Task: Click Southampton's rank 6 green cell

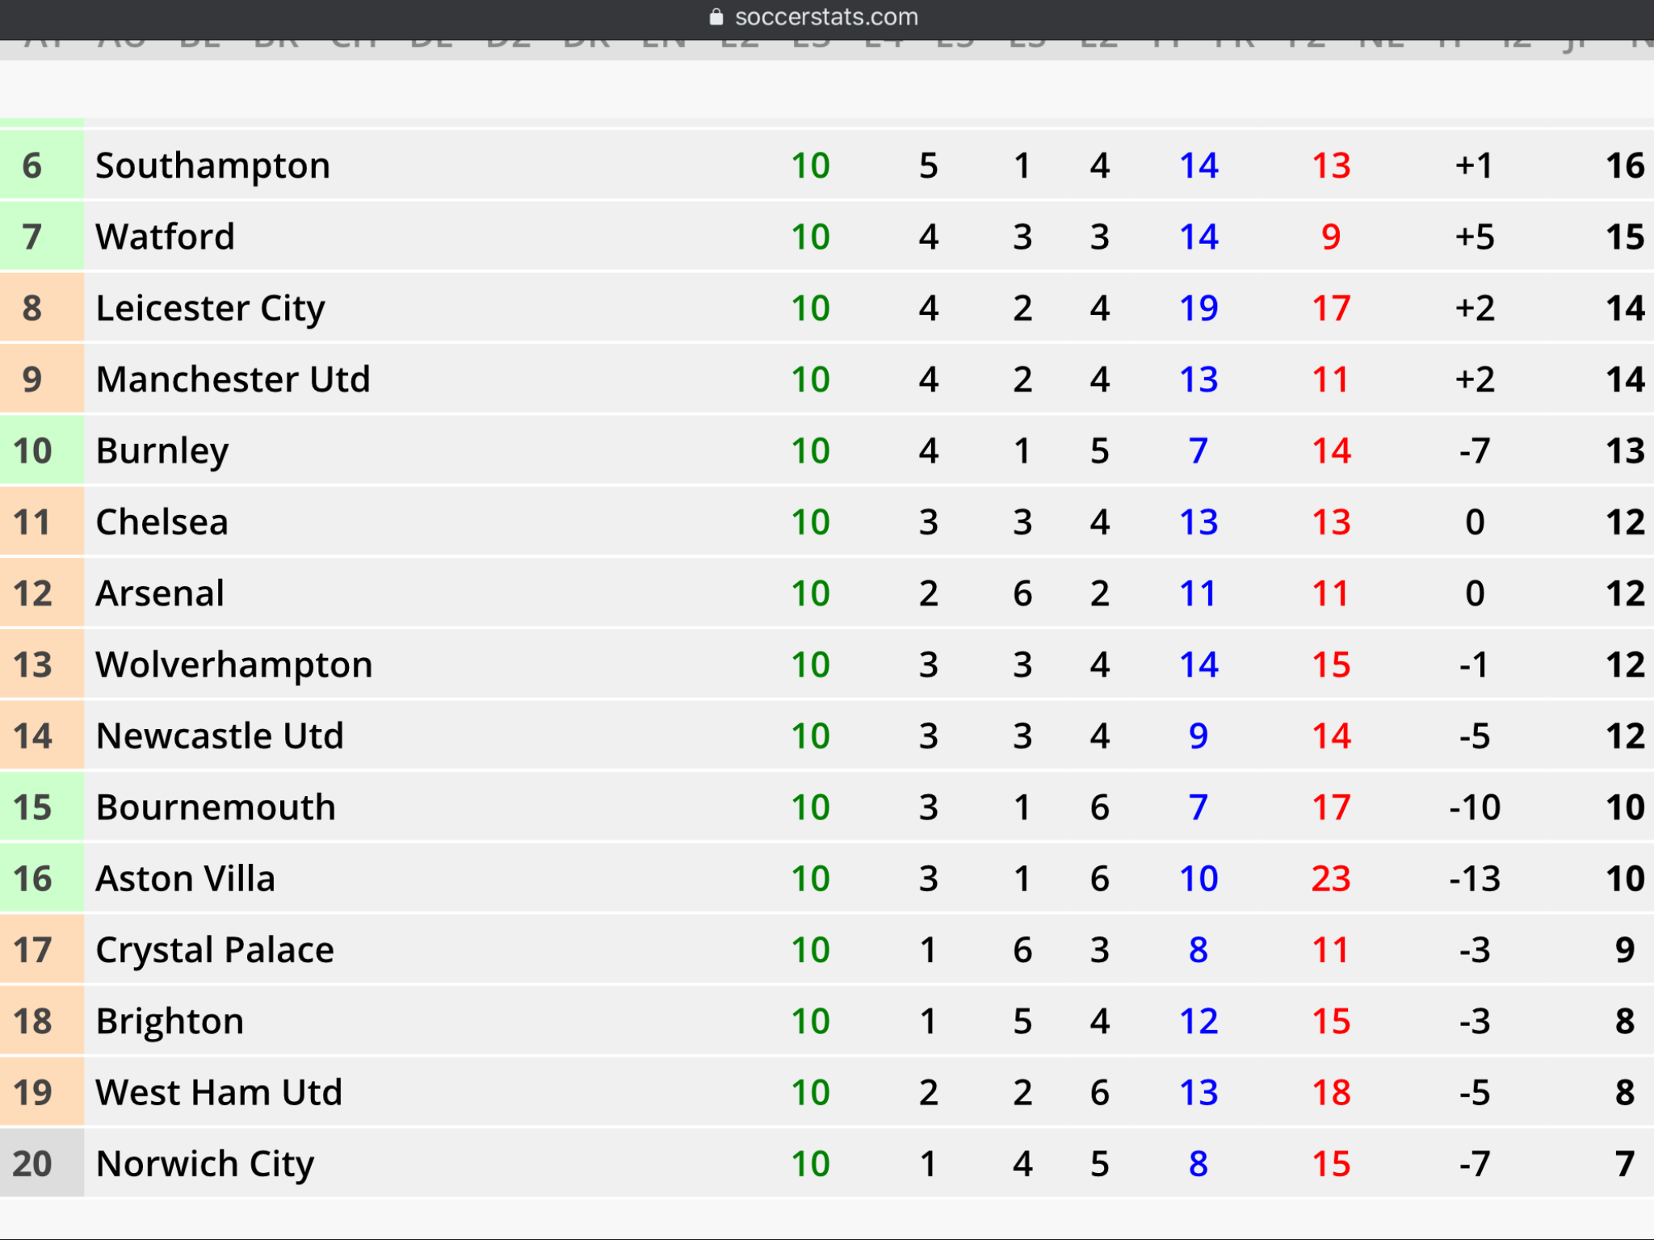Action: click(42, 165)
